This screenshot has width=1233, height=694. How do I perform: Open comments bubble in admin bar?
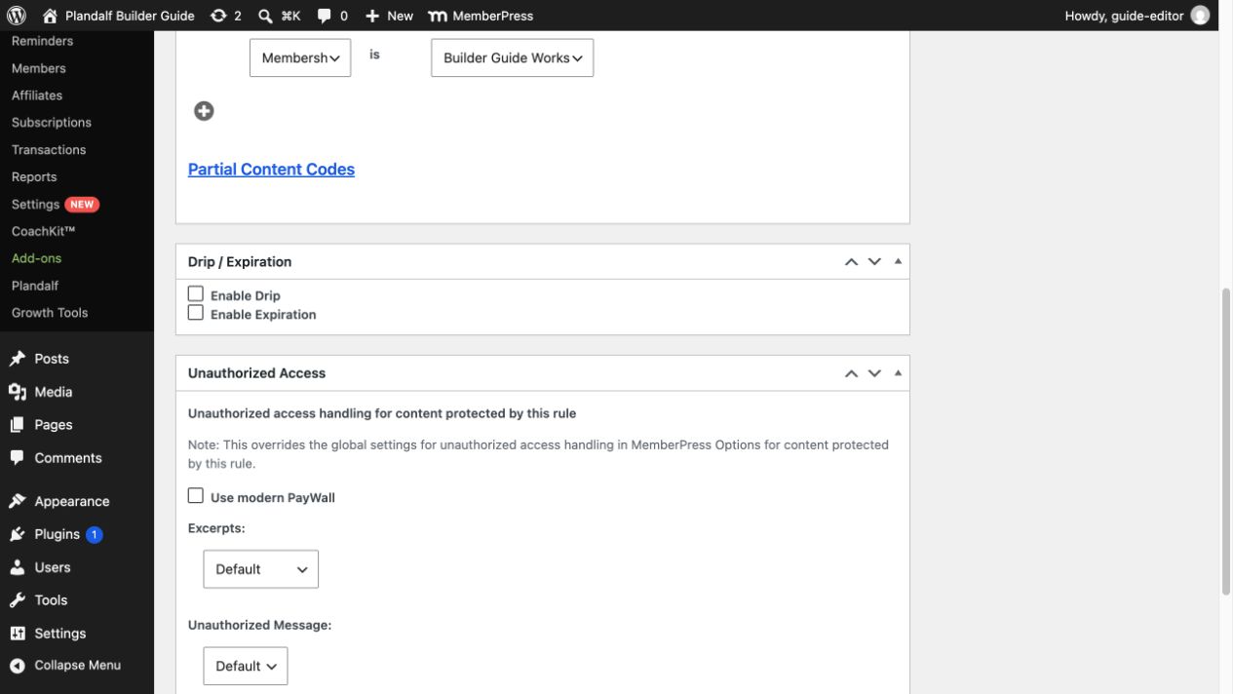325,16
